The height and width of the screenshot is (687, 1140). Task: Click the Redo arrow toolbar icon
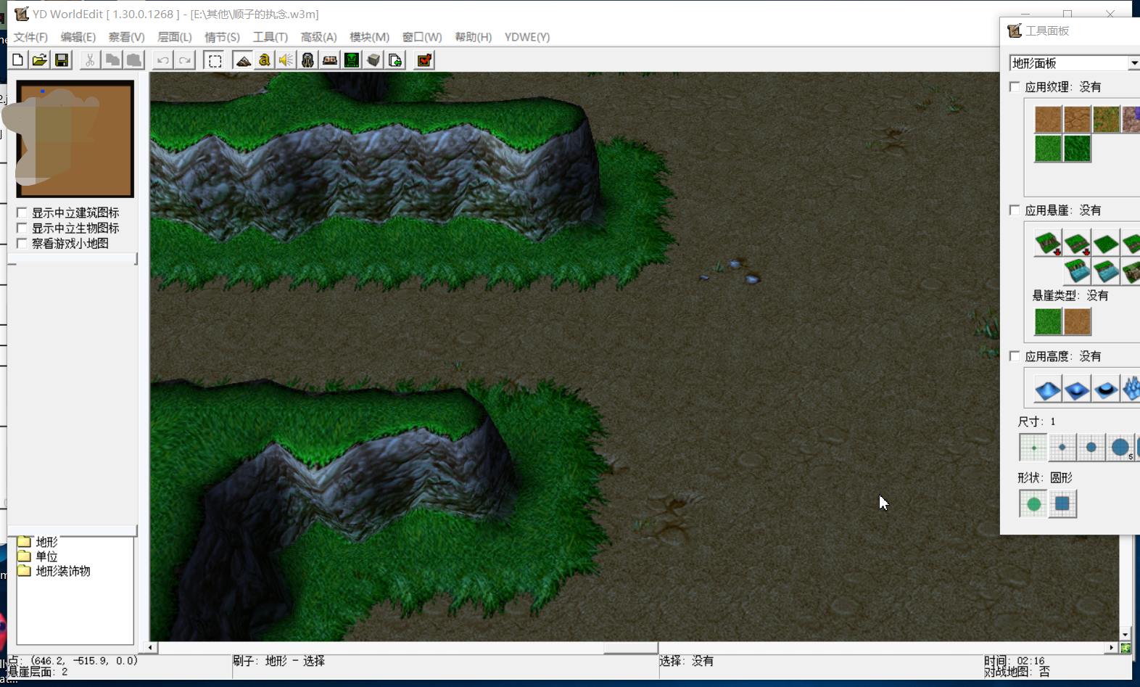click(185, 60)
